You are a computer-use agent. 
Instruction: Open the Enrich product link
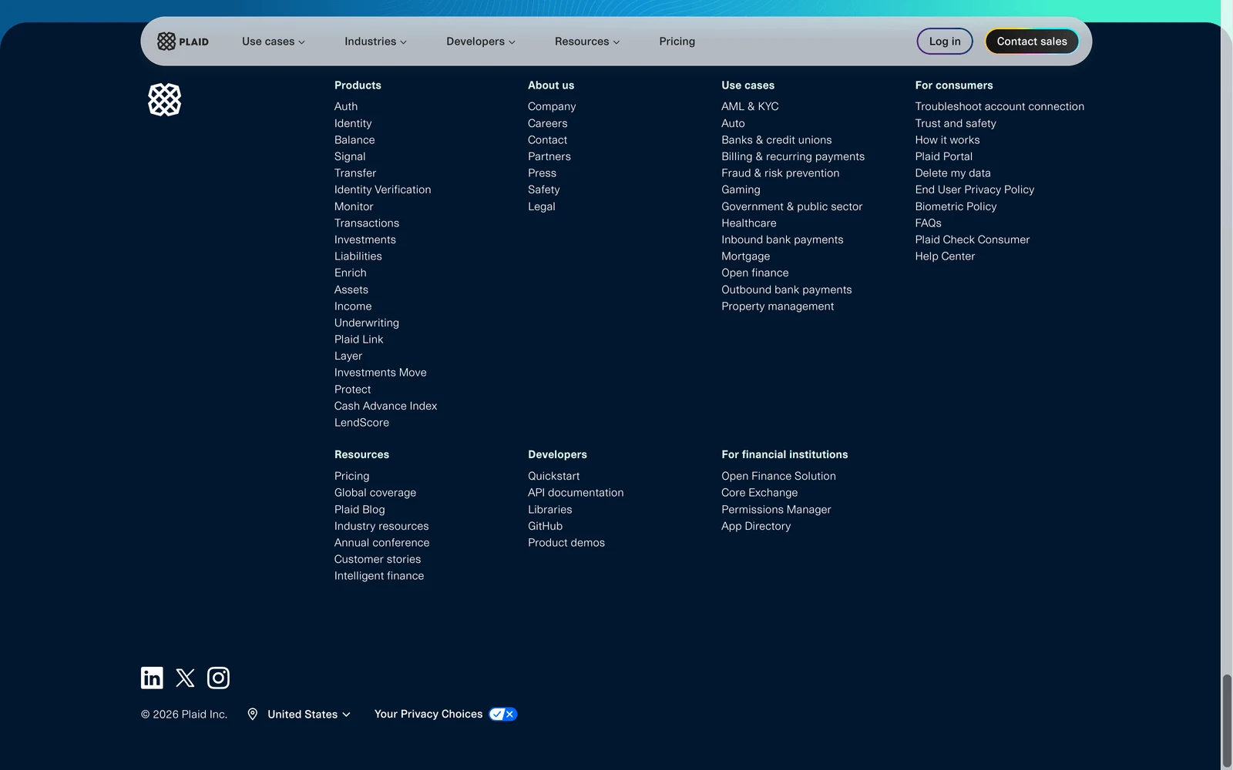pos(351,273)
